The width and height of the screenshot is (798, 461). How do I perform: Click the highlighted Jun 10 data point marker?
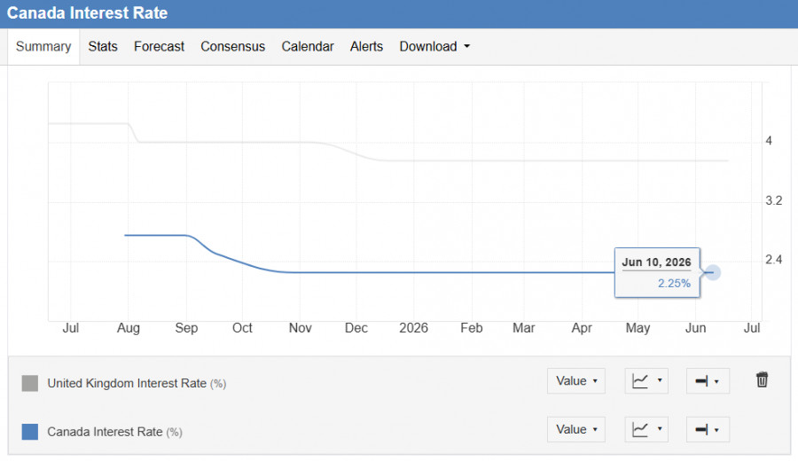tap(713, 273)
